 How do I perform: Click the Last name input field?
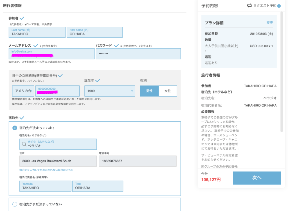[x=37, y=32]
